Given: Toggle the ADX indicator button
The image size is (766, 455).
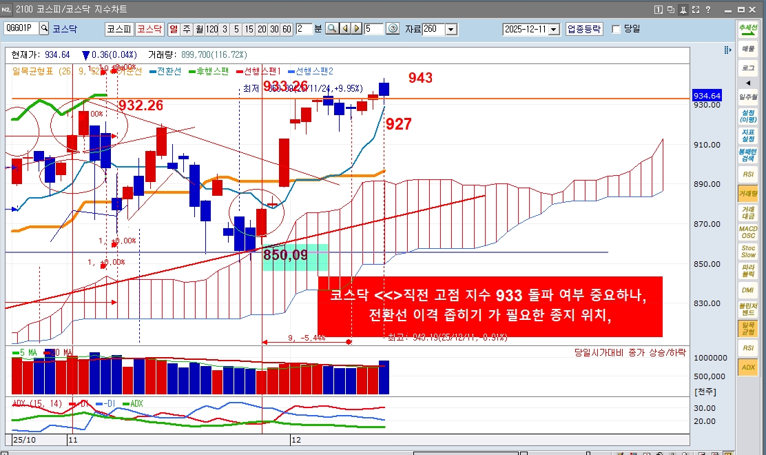Looking at the screenshot, I should click(748, 367).
